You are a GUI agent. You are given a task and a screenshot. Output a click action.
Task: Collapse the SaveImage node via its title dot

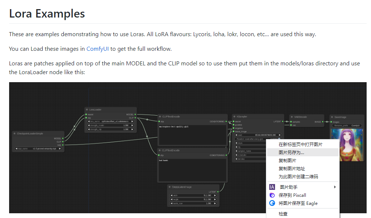332,117
